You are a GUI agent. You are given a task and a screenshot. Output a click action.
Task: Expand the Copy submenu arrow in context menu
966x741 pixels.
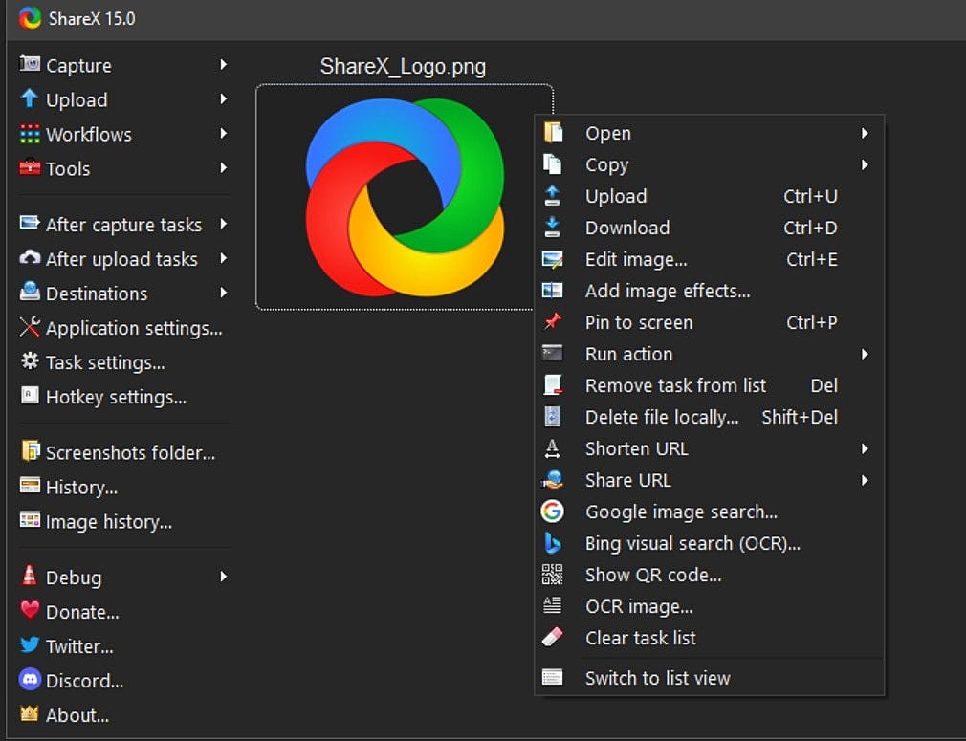click(x=865, y=164)
